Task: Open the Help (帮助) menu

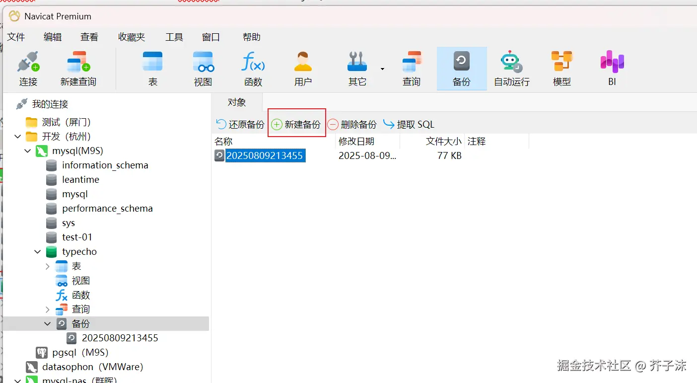Action: coord(252,37)
